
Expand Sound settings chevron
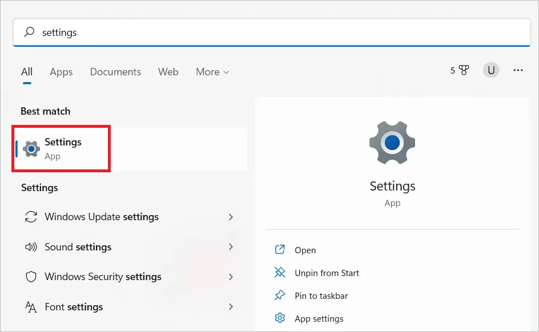tap(231, 247)
